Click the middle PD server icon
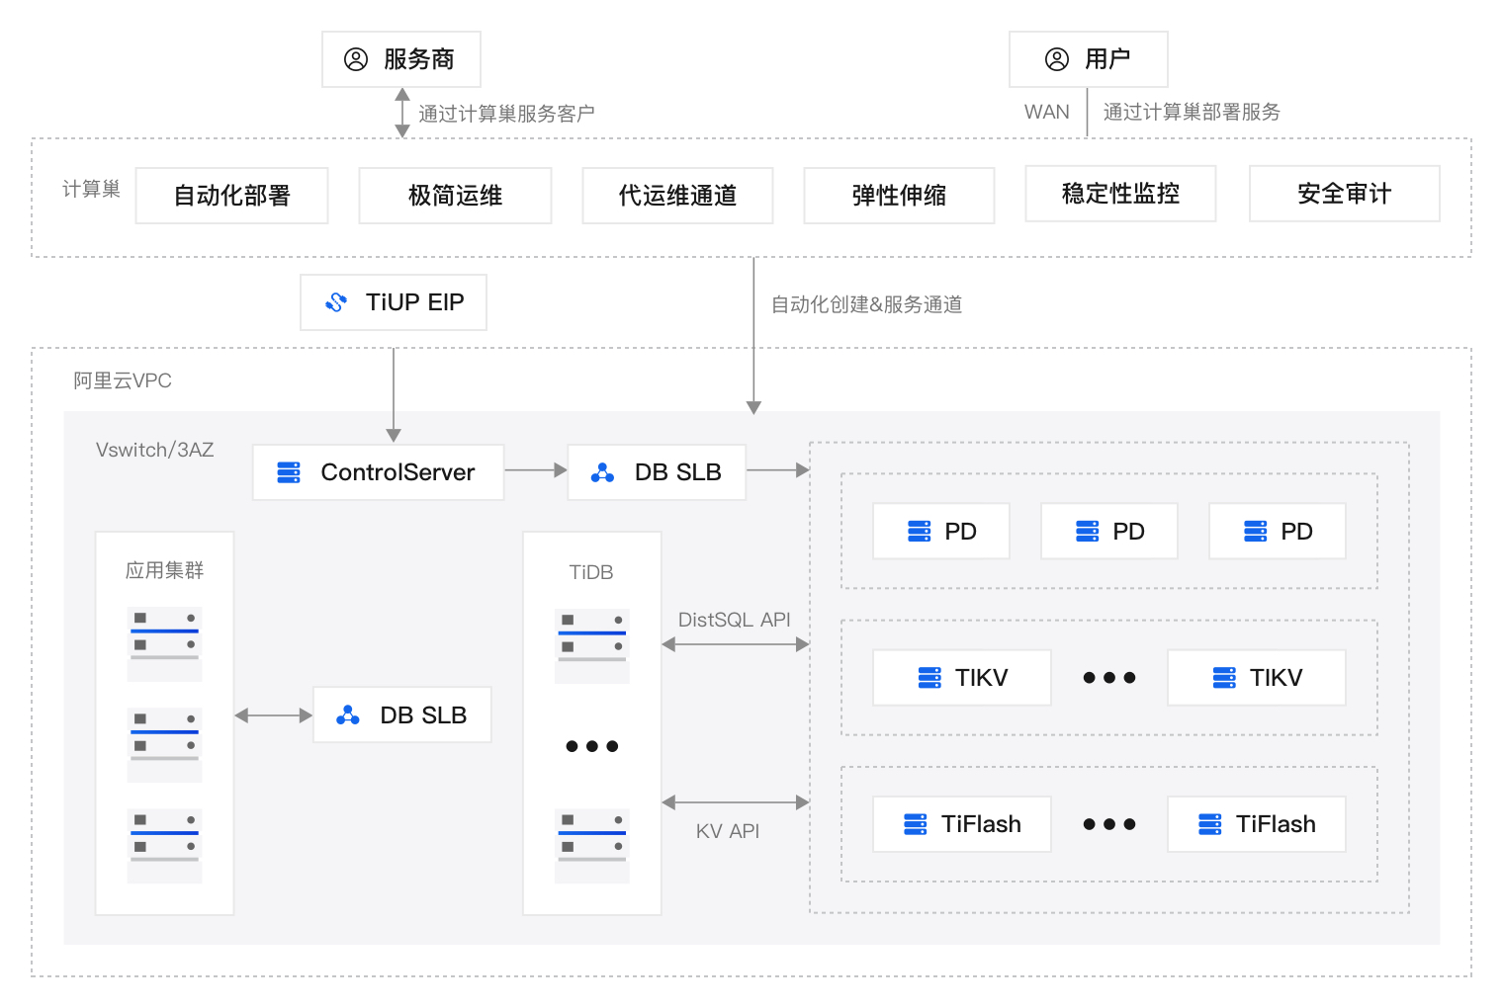 point(1088,532)
